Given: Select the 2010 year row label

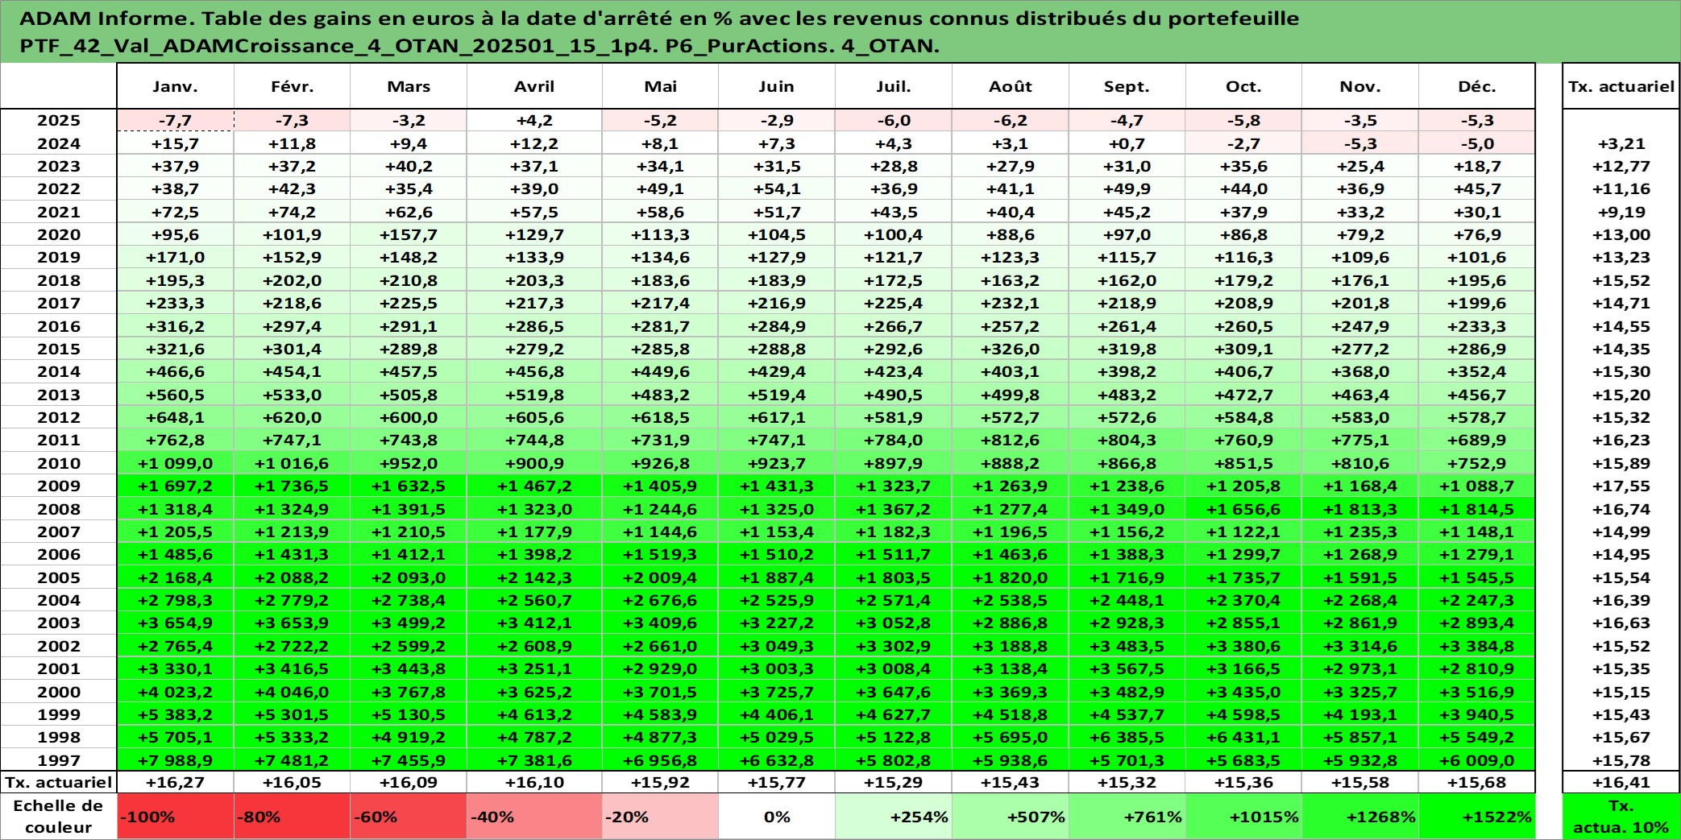Looking at the screenshot, I should (59, 463).
